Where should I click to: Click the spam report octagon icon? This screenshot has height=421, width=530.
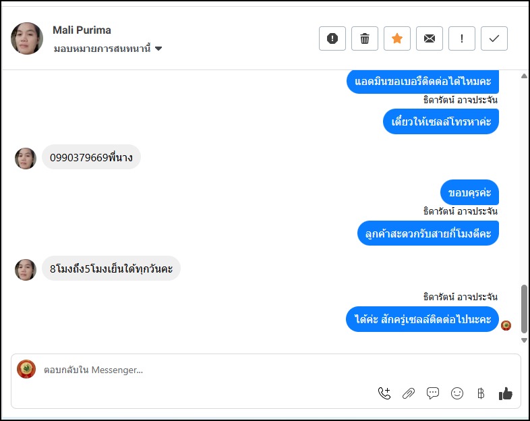[332, 38]
